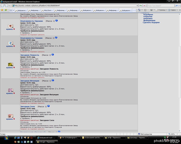Stop loading with the red X icon

(144, 6)
